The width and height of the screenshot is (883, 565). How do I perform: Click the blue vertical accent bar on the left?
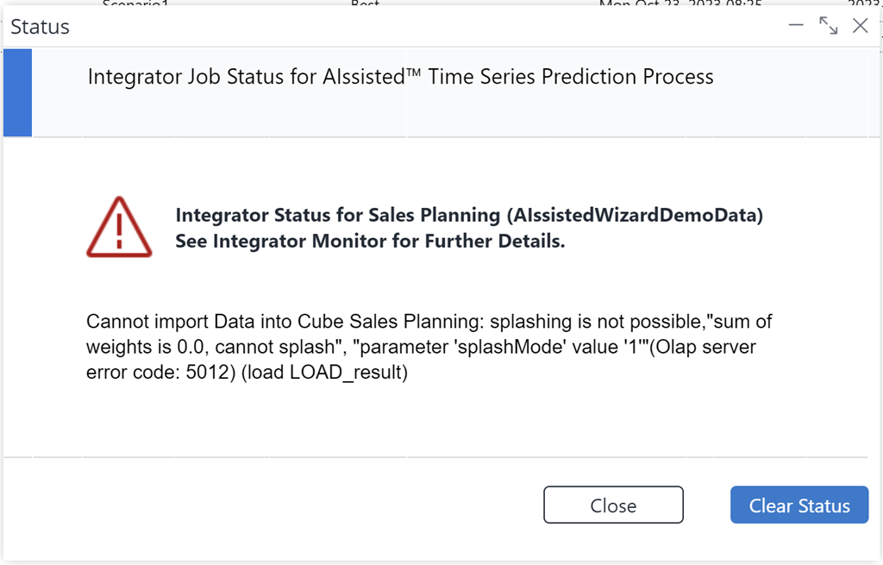[x=17, y=93]
